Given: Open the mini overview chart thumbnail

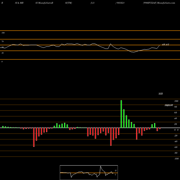Looking at the screenshot, I should click(89, 172).
